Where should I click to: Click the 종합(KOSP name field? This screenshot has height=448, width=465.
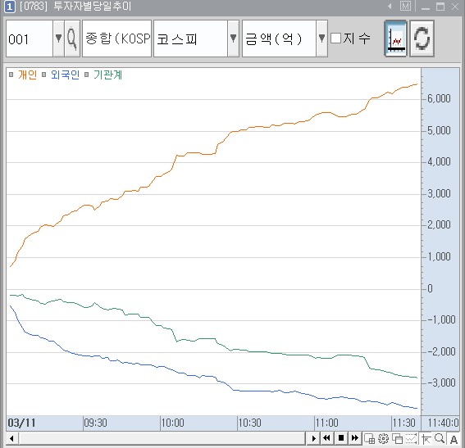pyautogui.click(x=116, y=38)
